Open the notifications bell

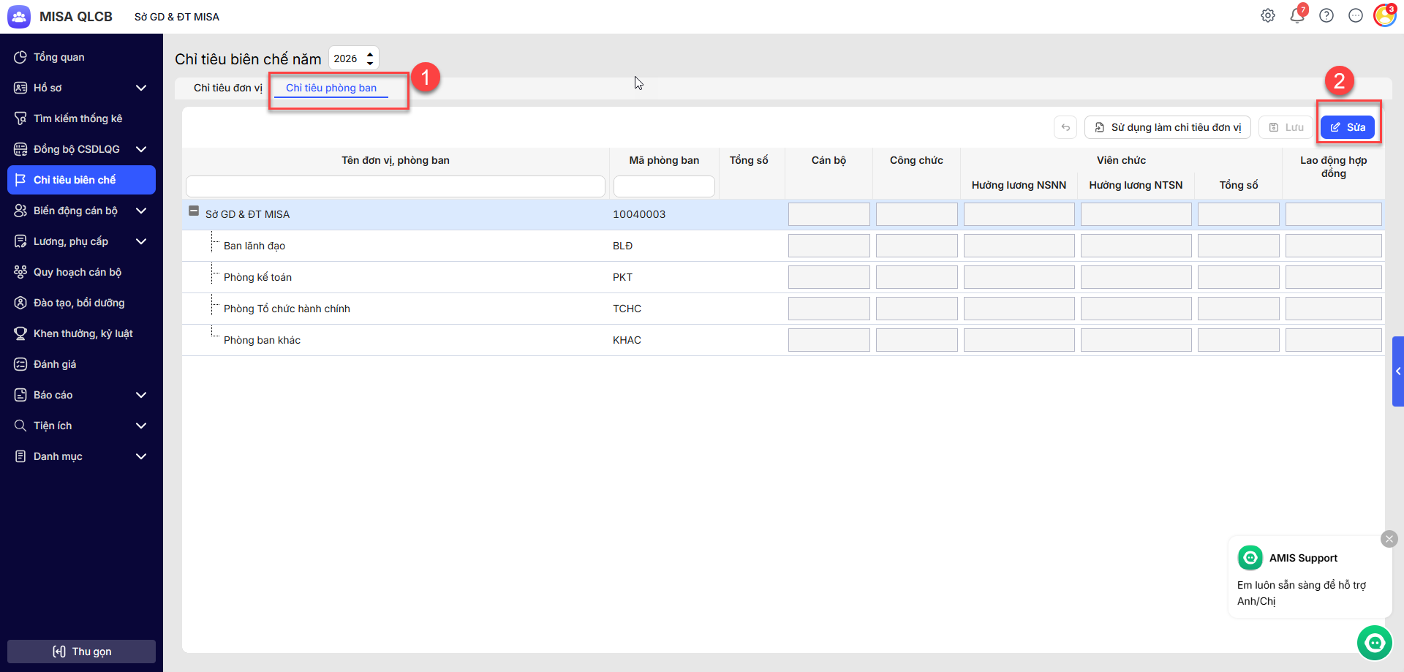click(x=1297, y=15)
